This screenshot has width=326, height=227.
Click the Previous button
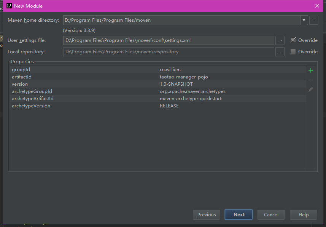click(207, 215)
